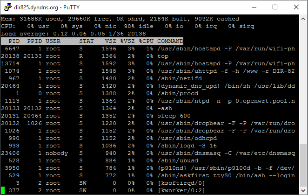Click the PID column header

[14, 41]
